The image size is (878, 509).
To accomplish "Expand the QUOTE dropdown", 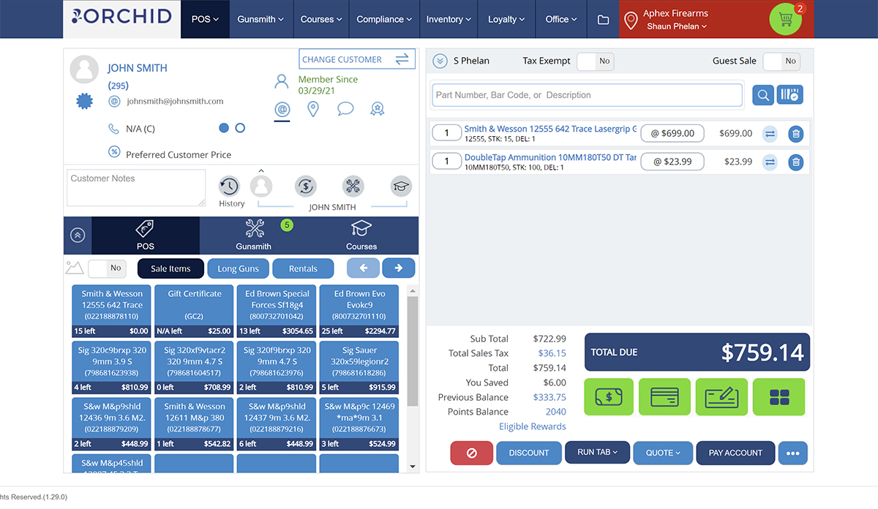I will [x=663, y=453].
